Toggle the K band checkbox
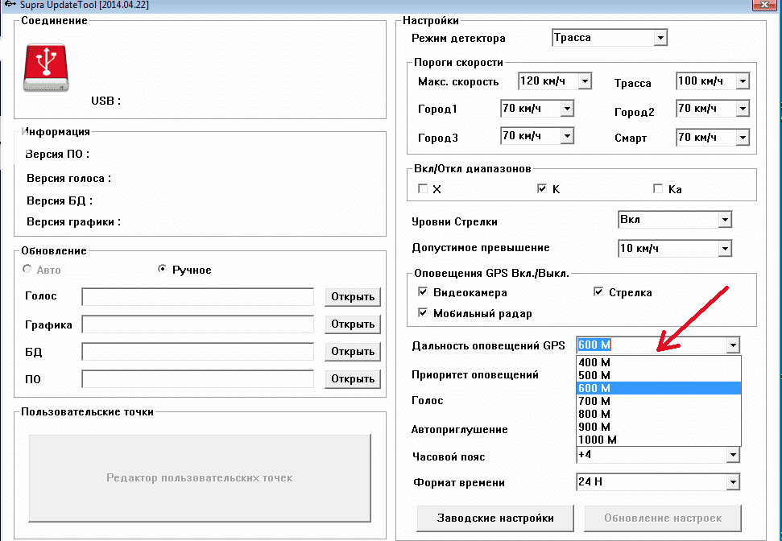Screen dimensions: 782x541 (542, 189)
